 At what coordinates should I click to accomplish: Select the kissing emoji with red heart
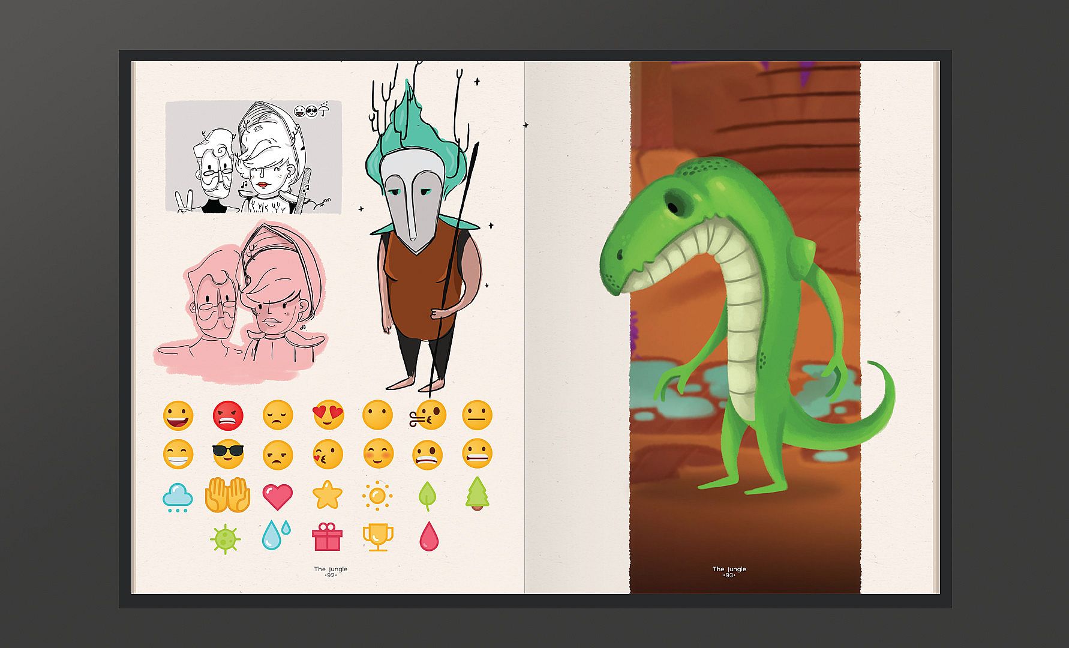point(328,455)
